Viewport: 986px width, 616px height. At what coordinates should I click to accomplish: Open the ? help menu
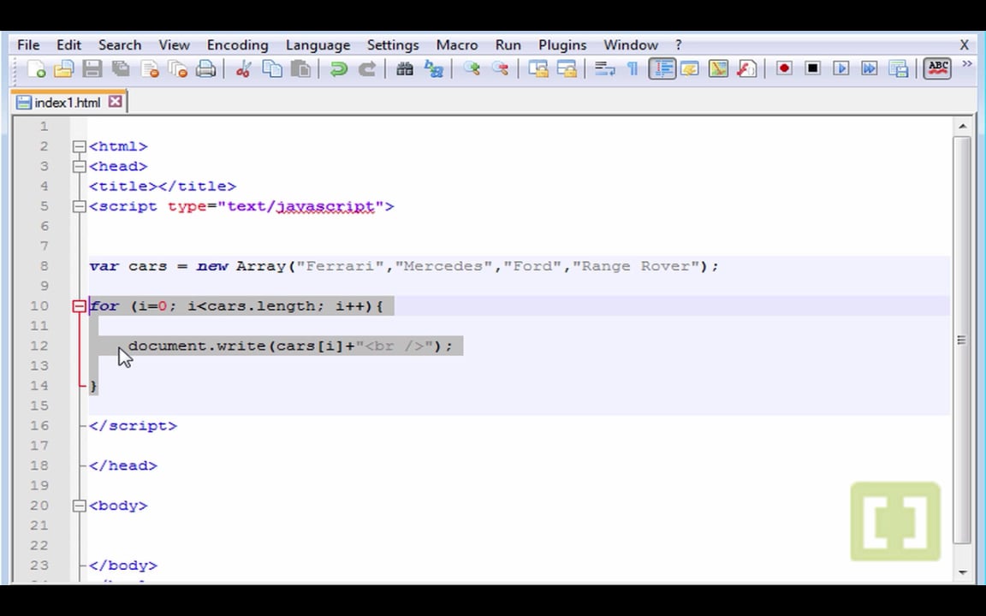click(x=679, y=45)
